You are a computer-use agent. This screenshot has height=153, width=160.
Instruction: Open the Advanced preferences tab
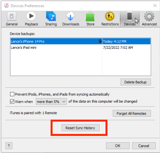[x=149, y=19]
